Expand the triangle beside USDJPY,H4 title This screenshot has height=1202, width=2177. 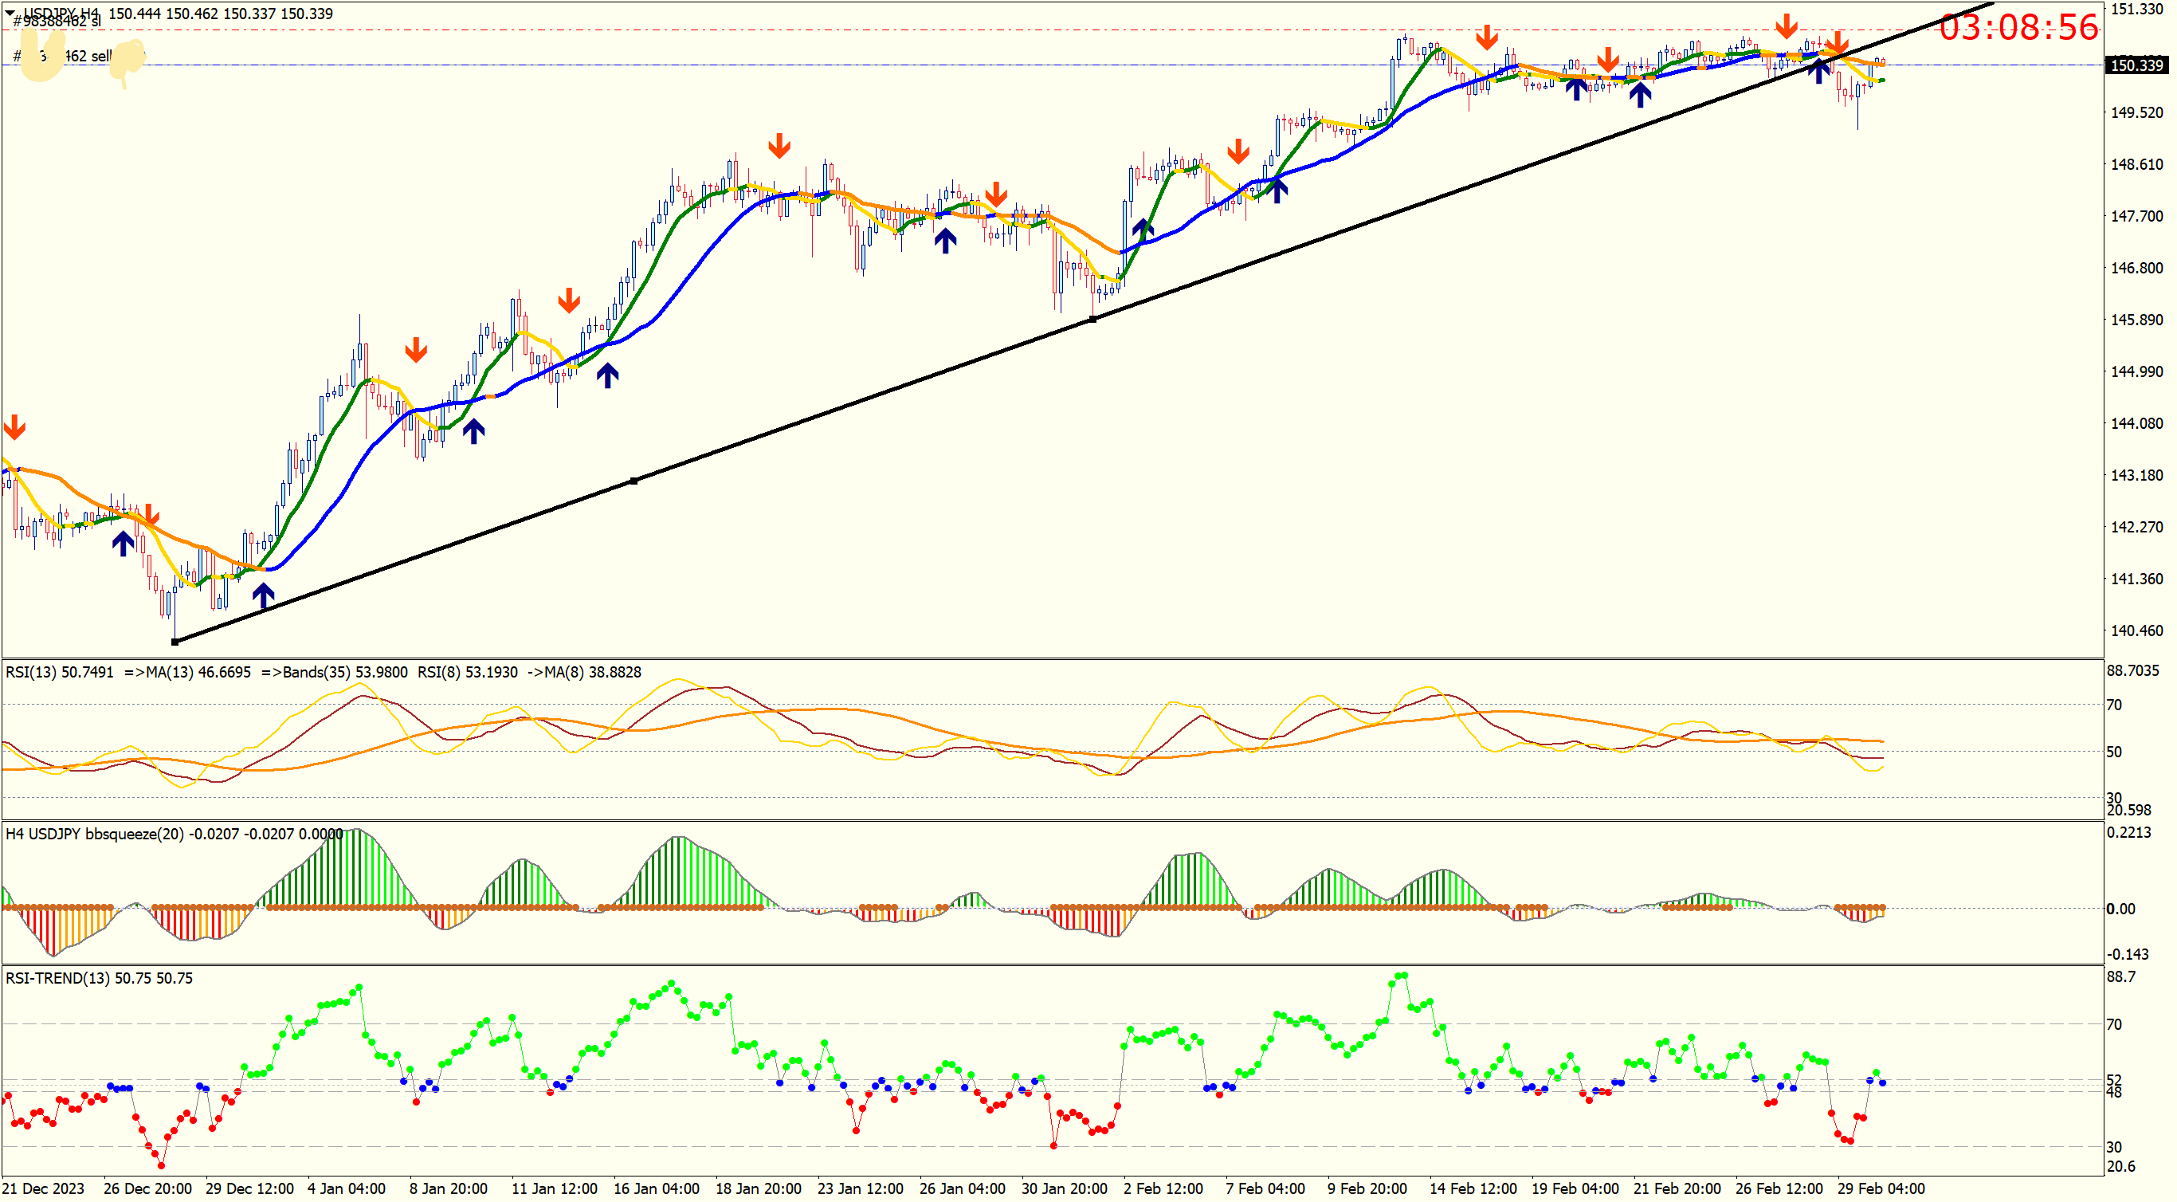point(10,13)
